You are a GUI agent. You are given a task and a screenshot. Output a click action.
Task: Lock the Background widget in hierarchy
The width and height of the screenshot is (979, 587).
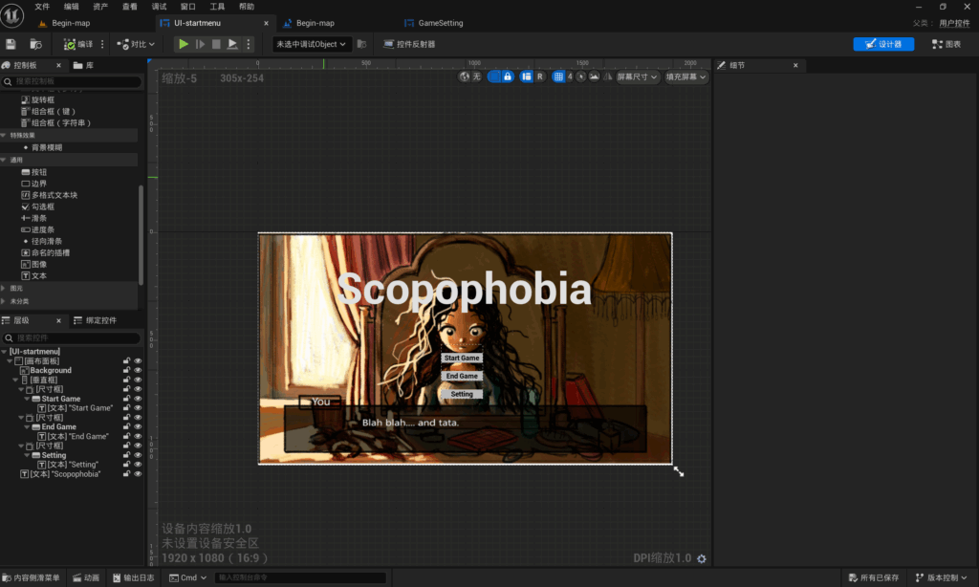pyautogui.click(x=127, y=370)
